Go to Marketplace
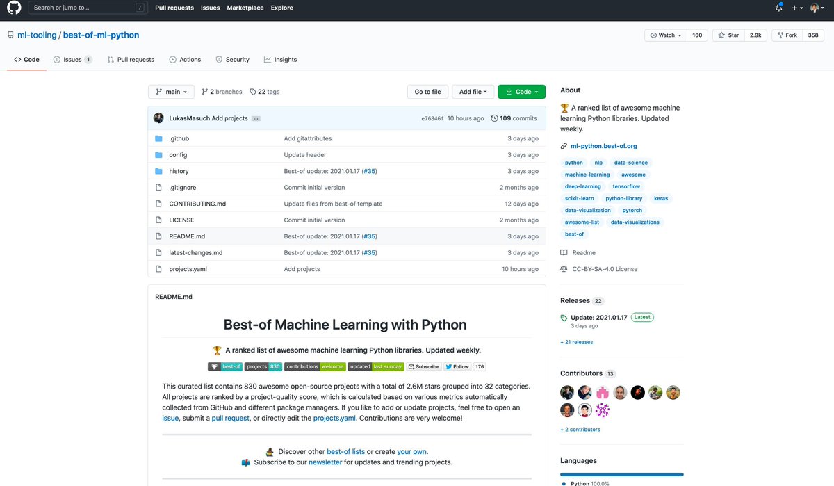The width and height of the screenshot is (834, 486). point(245,8)
